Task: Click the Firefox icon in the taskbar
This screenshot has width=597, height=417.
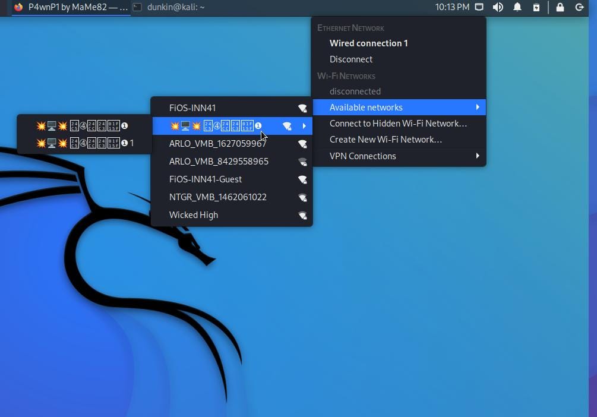Action: click(x=18, y=7)
